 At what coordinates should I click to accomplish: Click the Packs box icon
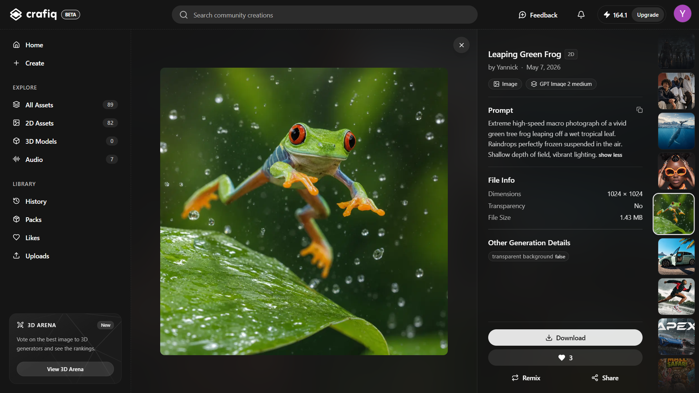pos(16,219)
